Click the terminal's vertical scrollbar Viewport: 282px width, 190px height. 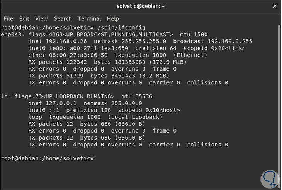coord(279,96)
